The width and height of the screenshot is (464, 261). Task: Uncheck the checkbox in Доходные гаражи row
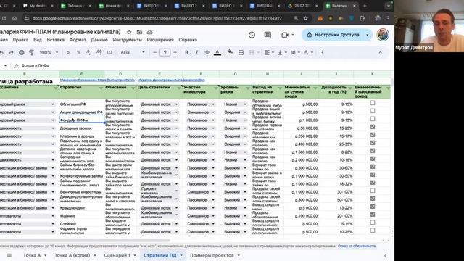pyautogui.click(x=373, y=127)
